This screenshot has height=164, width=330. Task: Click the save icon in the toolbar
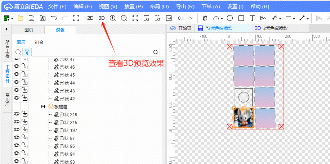click(x=31, y=18)
